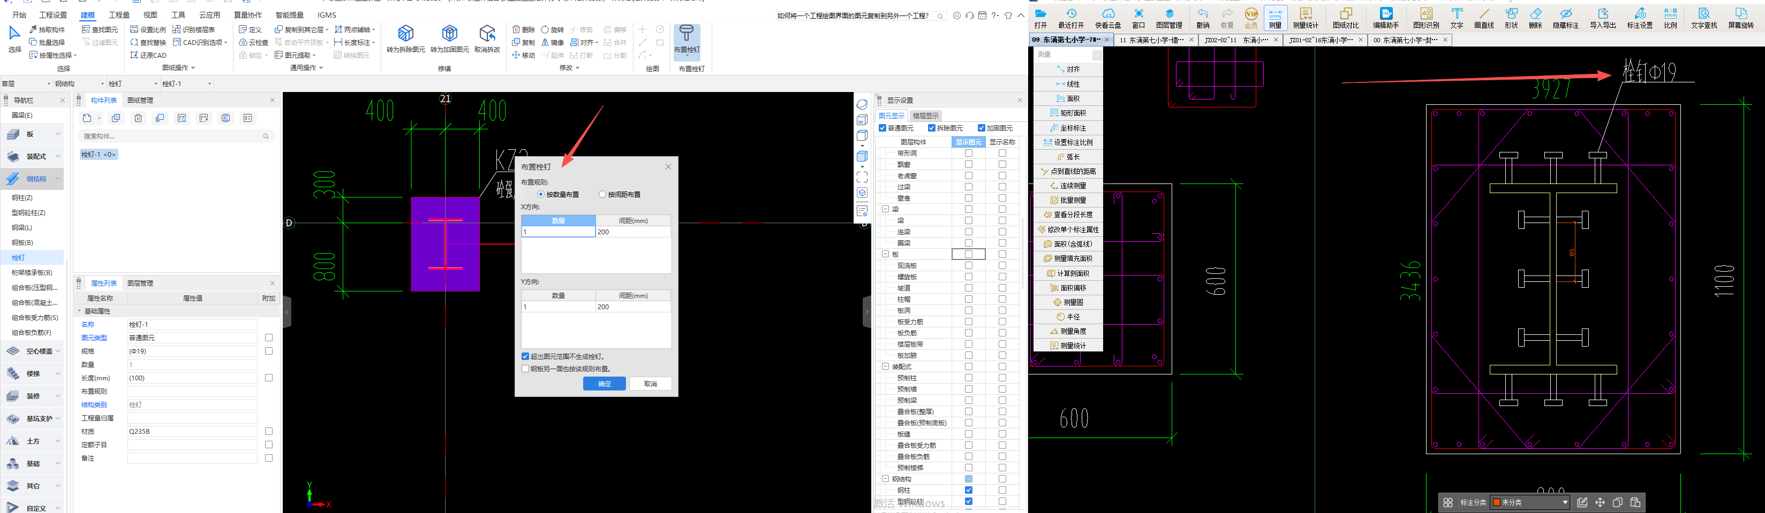Collapse the 钢结构 navigation section
Screen dimensions: 1765x513
pyautogui.click(x=58, y=179)
